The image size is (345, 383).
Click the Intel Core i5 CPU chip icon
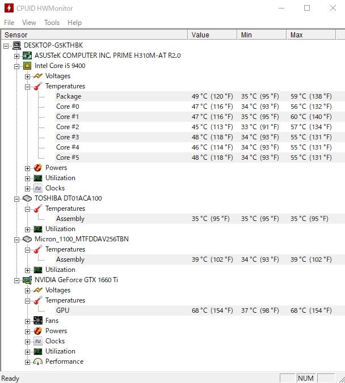tap(27, 66)
